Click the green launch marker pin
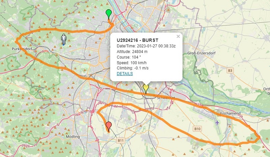The height and width of the screenshot is (157, 270). (x=109, y=14)
